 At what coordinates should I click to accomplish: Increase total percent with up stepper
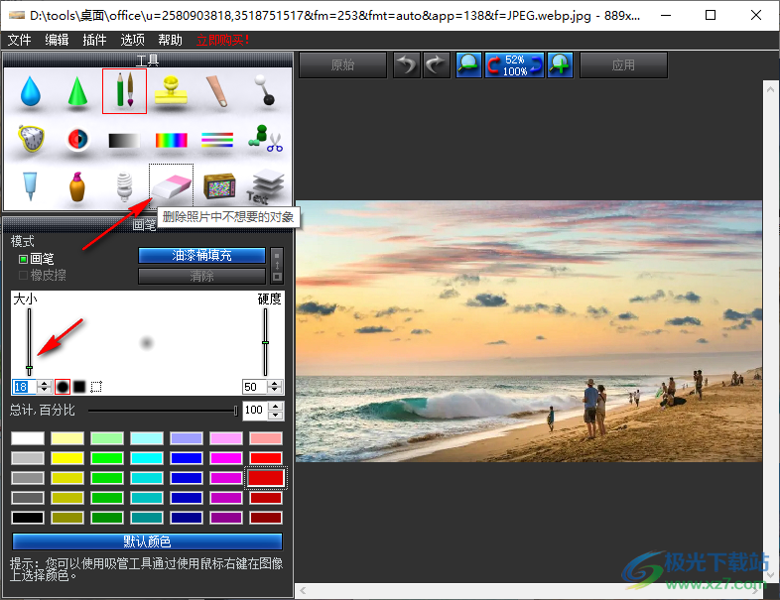click(276, 407)
